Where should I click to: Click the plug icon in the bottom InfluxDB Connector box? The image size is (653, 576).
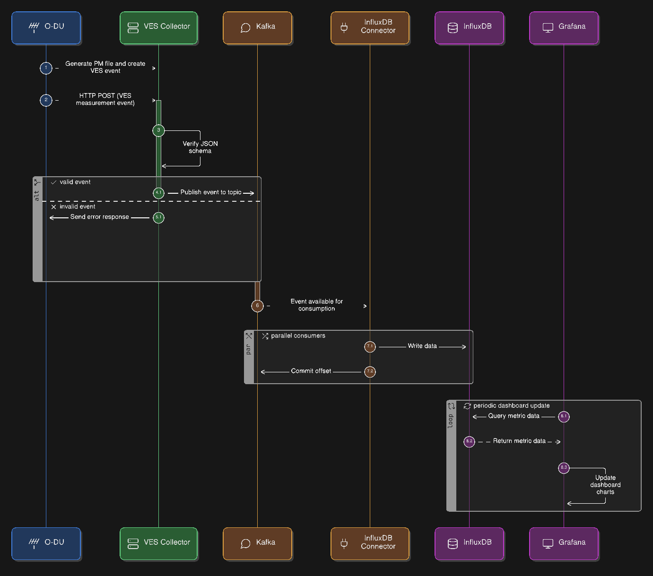tap(344, 543)
